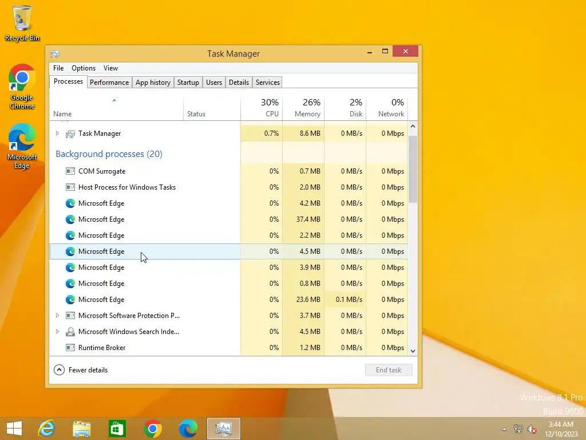
Task: Open the Options menu
Action: 84,68
